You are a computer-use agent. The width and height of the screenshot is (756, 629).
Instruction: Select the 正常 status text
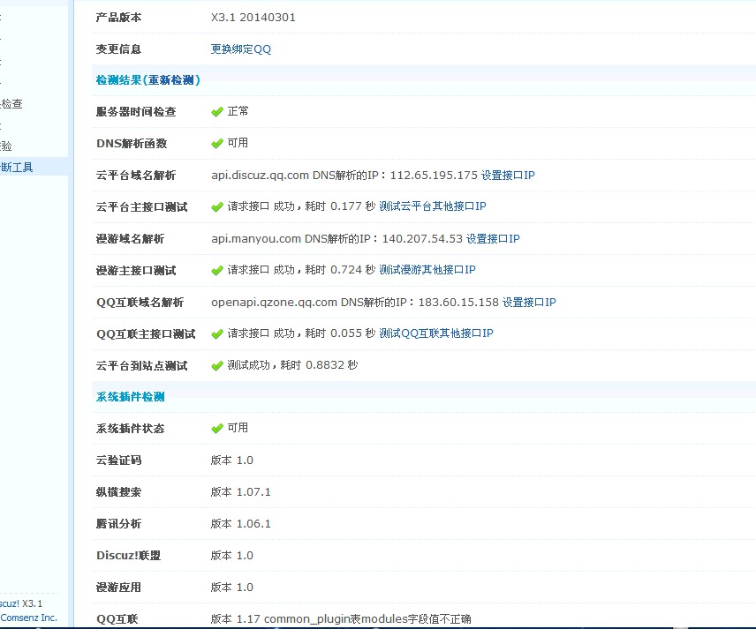[238, 111]
